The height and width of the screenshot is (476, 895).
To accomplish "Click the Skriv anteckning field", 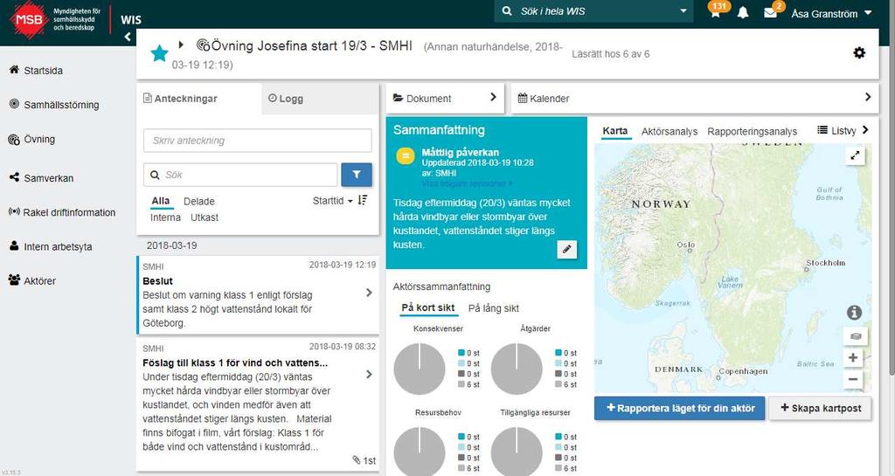I will 258,141.
